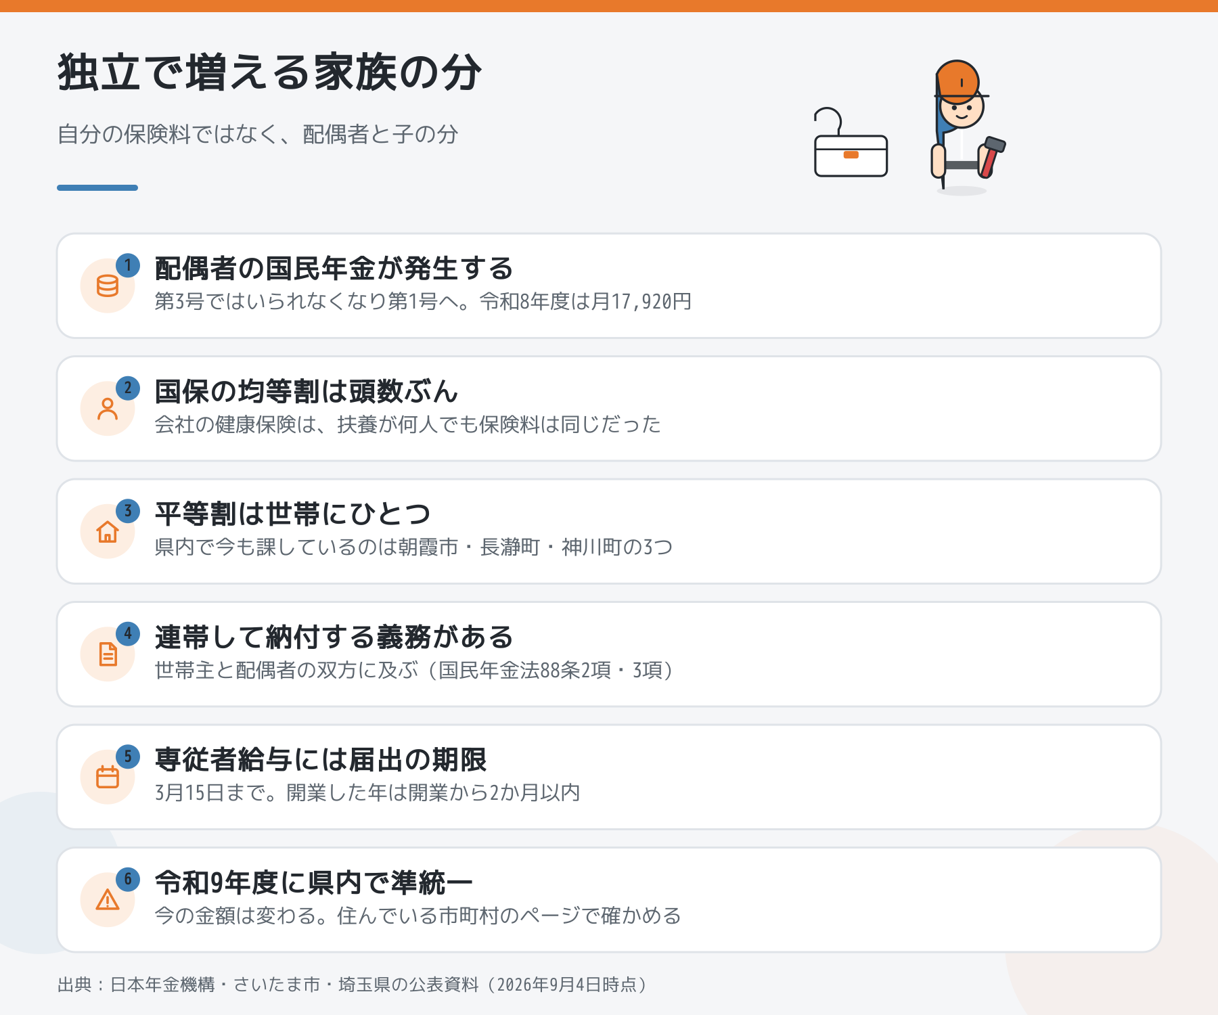Select the main title 独立で増える家族の分
Viewport: 1218px width, 1015px height.
tap(270, 72)
